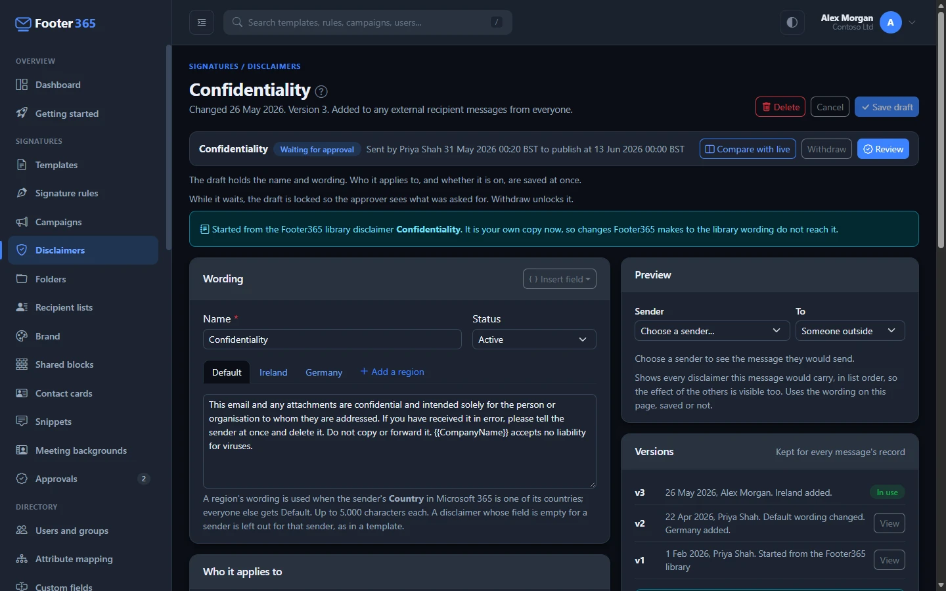Go to Templates in sidebar
This screenshot has height=591, width=946.
pos(83,165)
